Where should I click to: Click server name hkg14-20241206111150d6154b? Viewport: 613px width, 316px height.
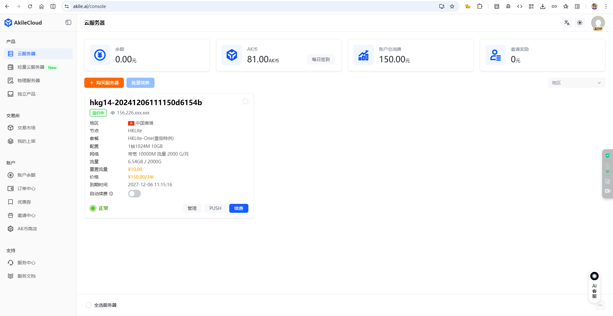(146, 103)
